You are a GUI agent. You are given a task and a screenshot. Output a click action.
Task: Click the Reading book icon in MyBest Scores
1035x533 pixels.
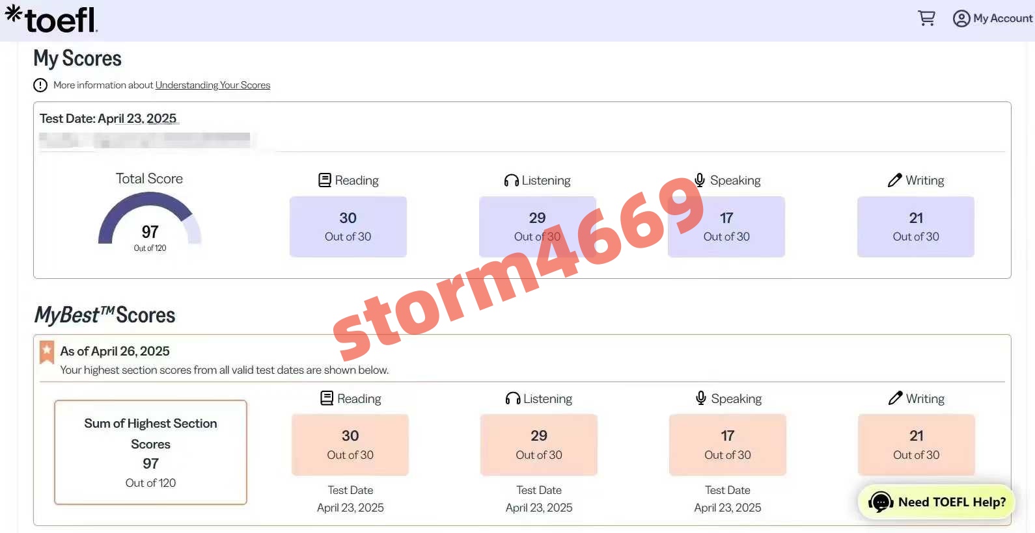coord(327,398)
